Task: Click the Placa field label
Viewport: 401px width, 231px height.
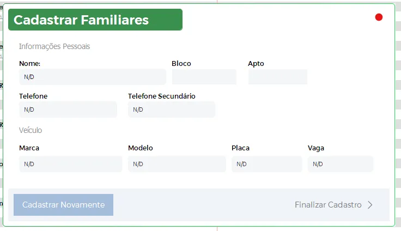Action: pyautogui.click(x=240, y=148)
